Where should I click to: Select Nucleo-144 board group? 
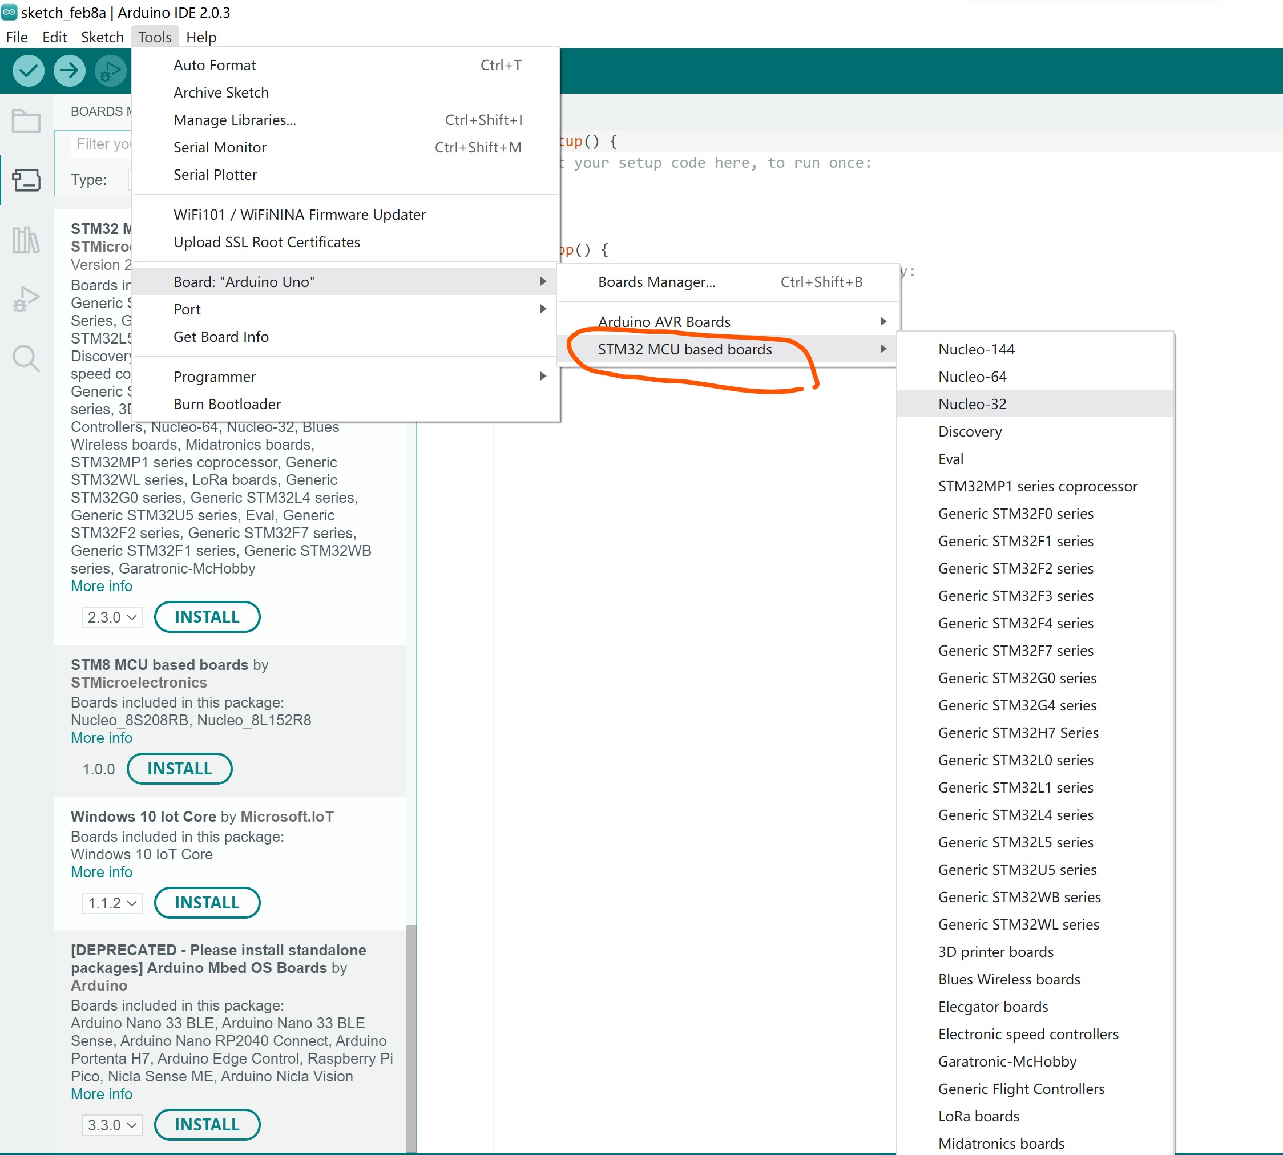point(1035,349)
